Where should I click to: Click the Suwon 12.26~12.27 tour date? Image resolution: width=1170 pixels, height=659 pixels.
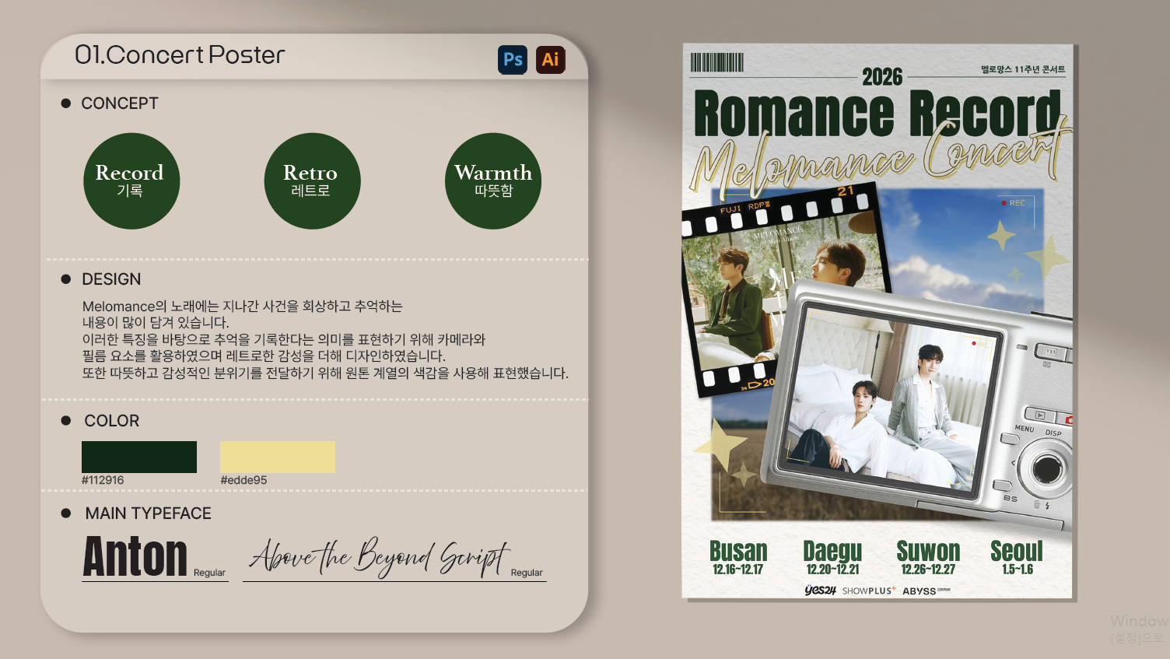(928, 558)
